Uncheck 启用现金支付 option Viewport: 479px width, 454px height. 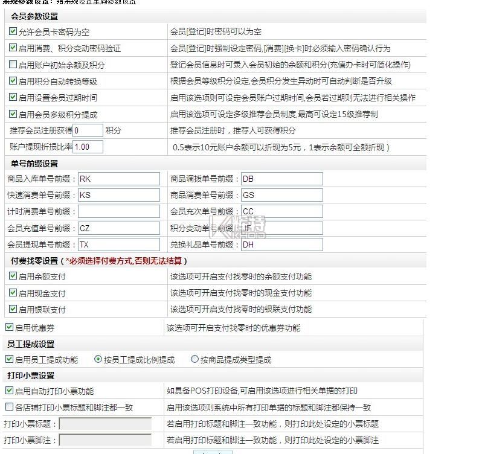click(x=13, y=293)
